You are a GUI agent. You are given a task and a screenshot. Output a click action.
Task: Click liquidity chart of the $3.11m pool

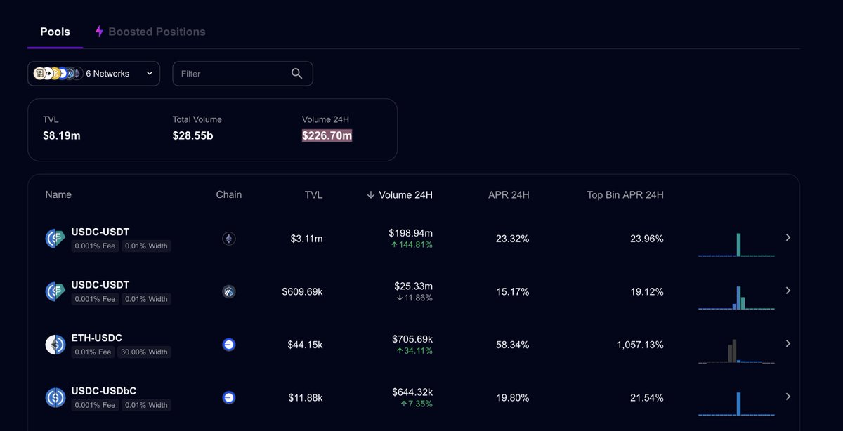[737, 245]
